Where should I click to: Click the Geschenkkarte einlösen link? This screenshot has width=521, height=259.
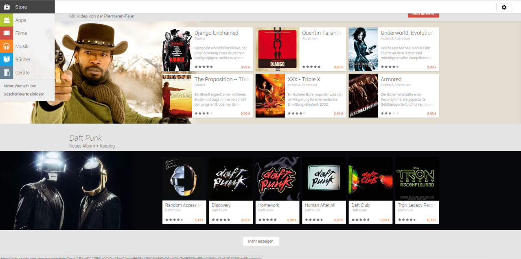(24, 94)
